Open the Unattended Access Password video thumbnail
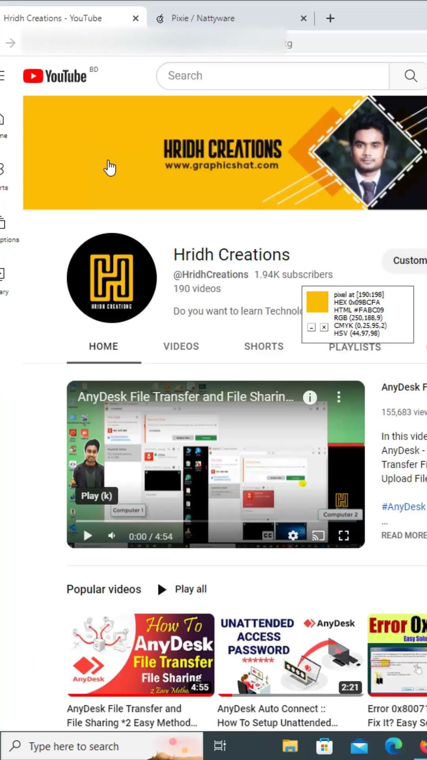The image size is (427, 760). pos(291,655)
